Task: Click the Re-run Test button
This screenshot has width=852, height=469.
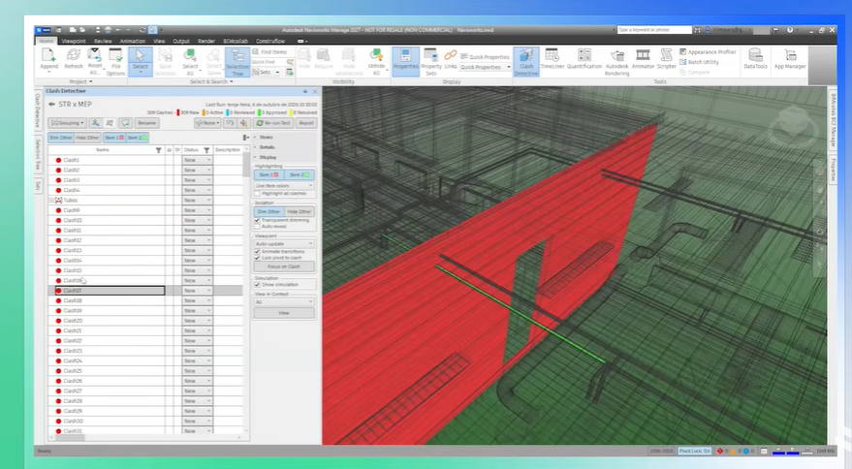Action: (273, 123)
